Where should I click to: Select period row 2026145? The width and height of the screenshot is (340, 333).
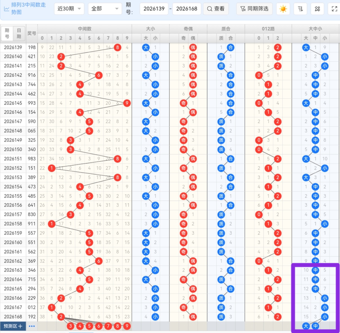click(13, 103)
